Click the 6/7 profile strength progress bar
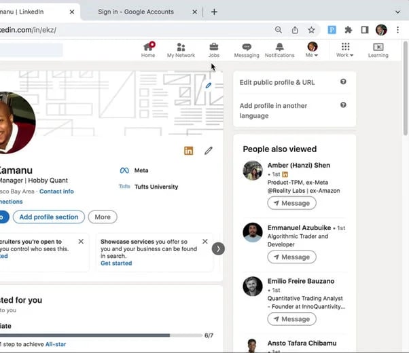The height and width of the screenshot is (353, 409). [x=101, y=335]
